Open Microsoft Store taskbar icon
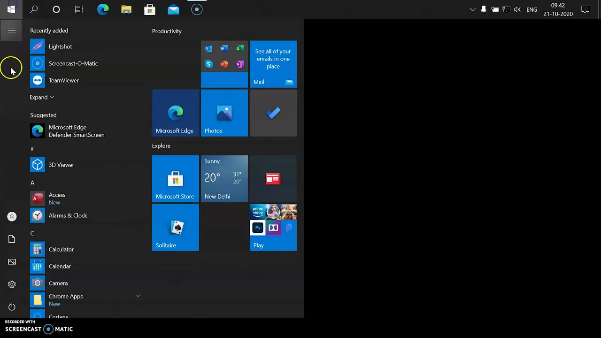 coord(150,9)
